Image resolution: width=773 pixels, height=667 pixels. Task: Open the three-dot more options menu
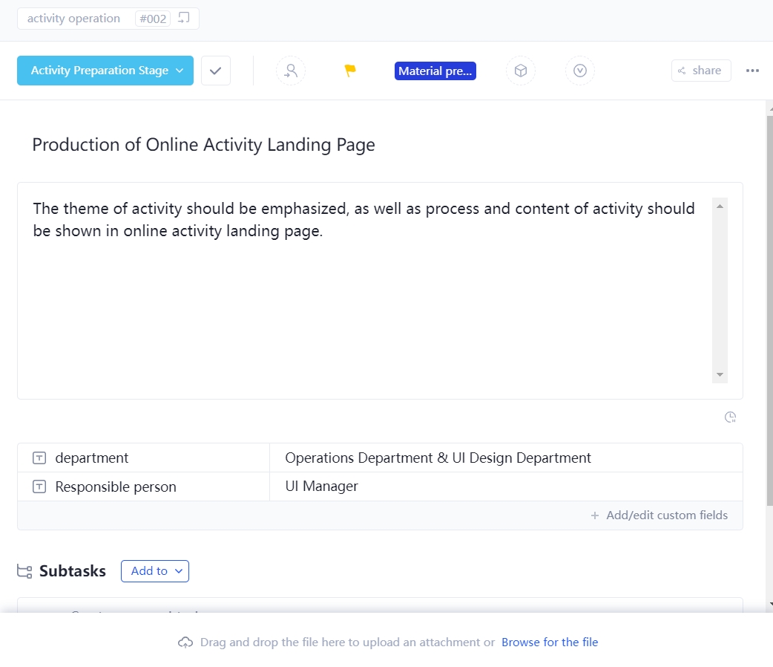click(x=752, y=71)
